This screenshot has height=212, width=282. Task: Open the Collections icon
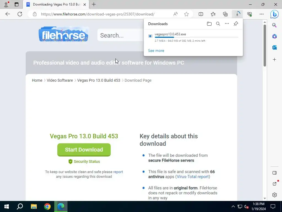pos(225,14)
